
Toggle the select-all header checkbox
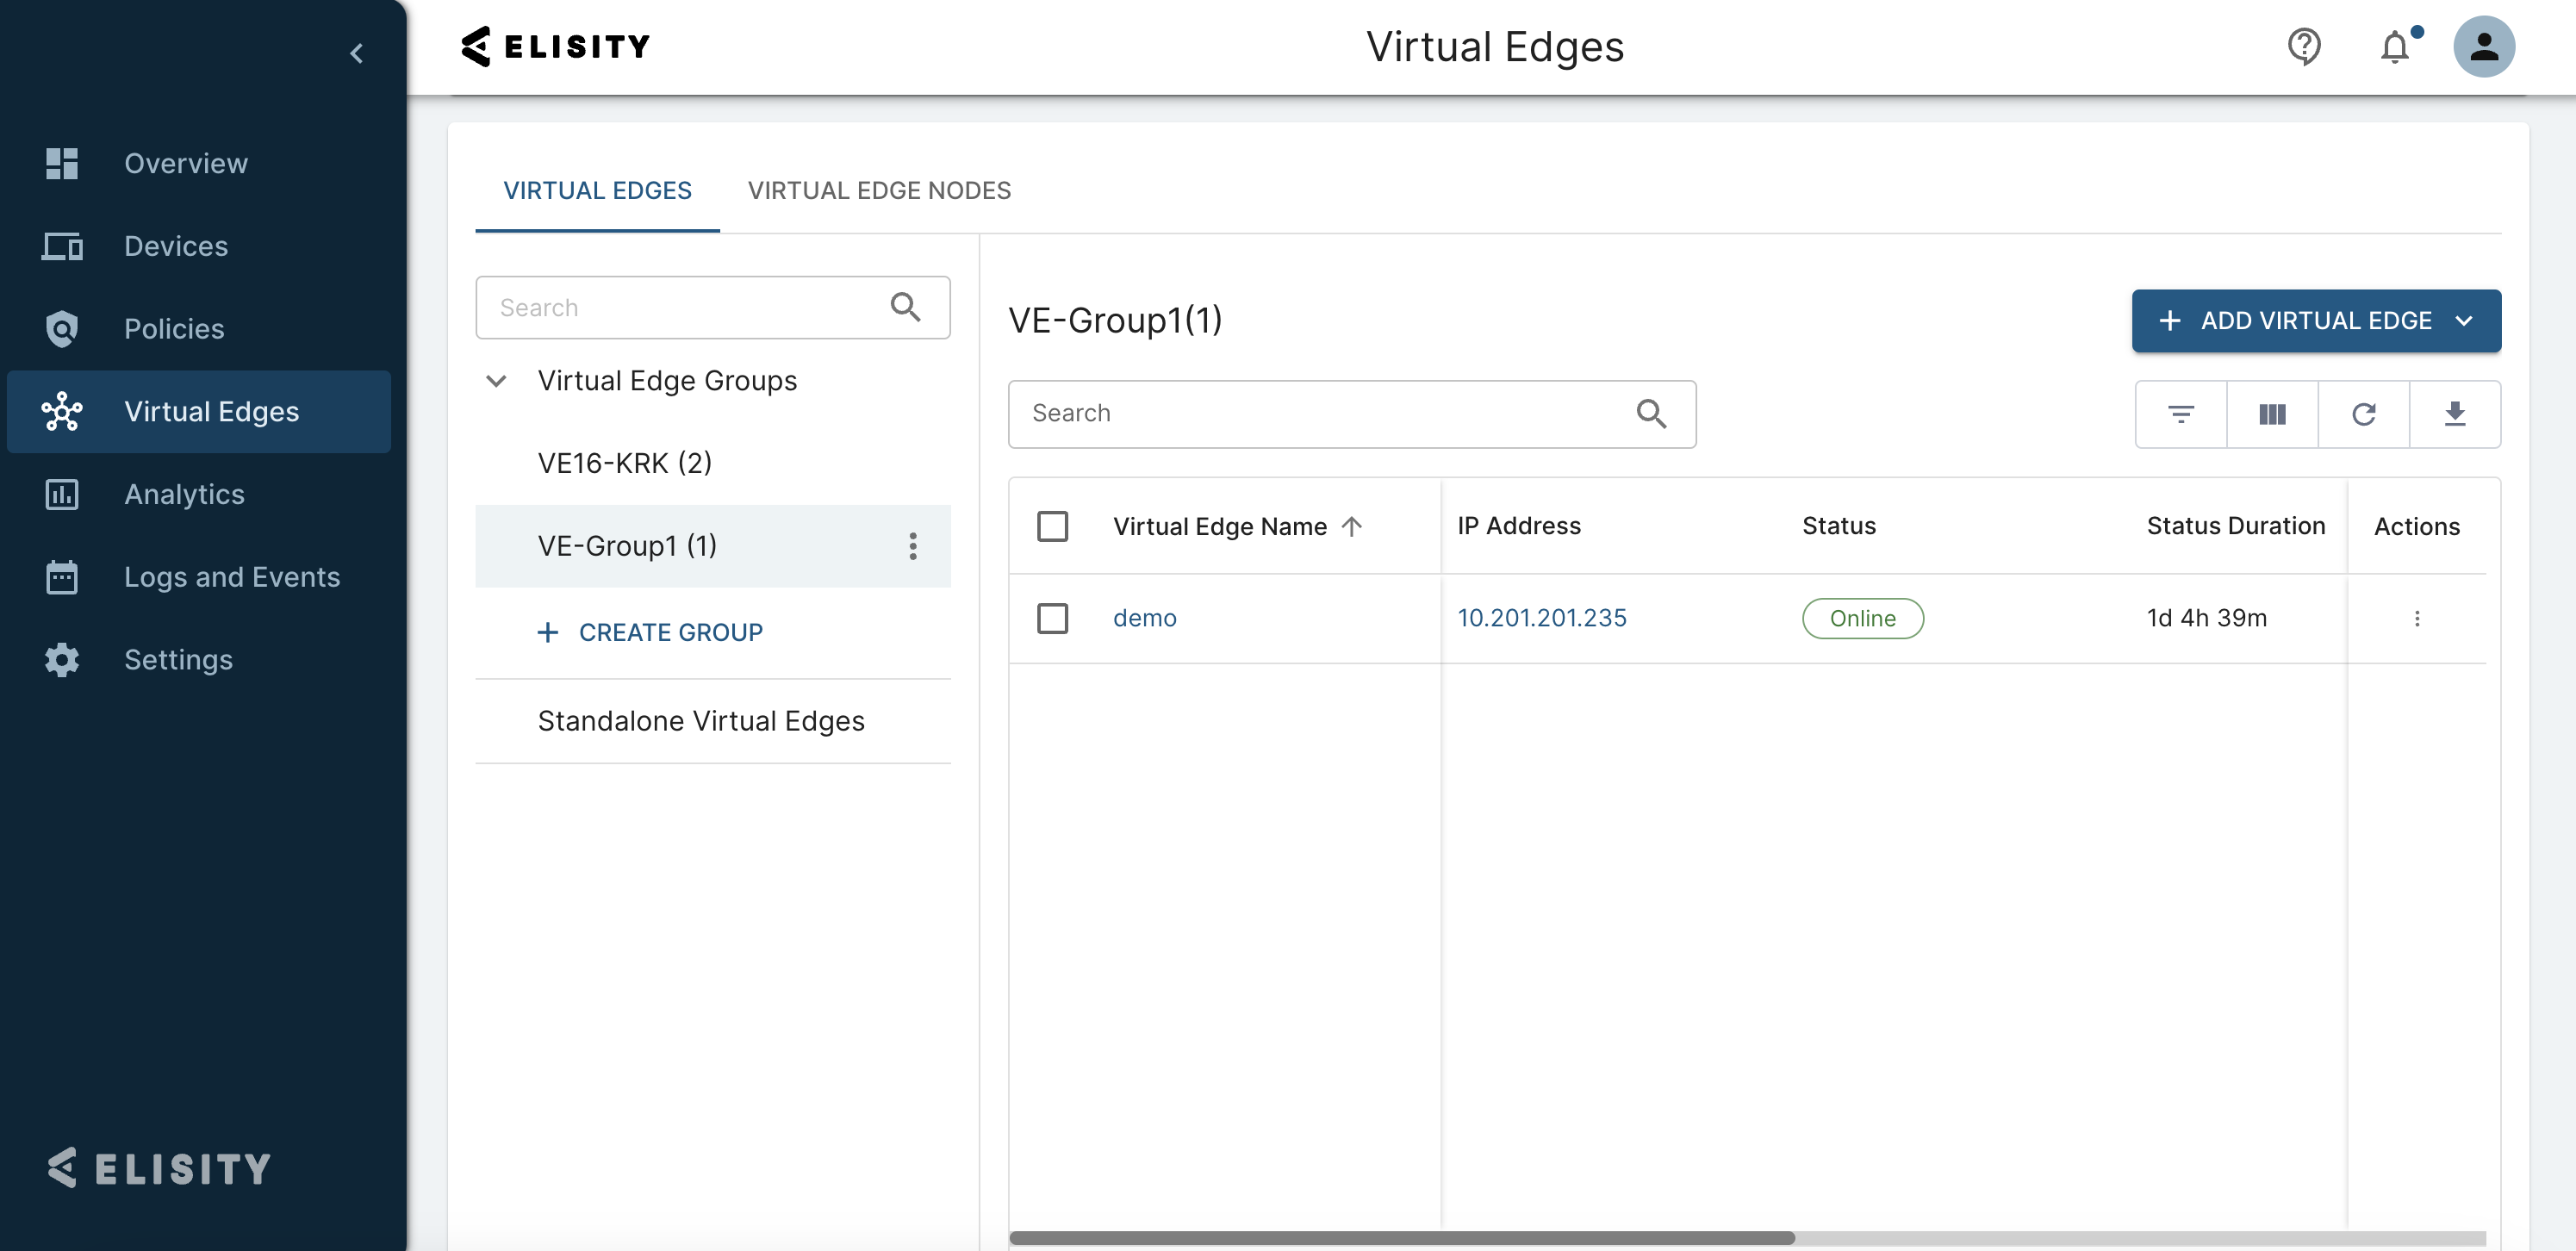pos(1052,526)
